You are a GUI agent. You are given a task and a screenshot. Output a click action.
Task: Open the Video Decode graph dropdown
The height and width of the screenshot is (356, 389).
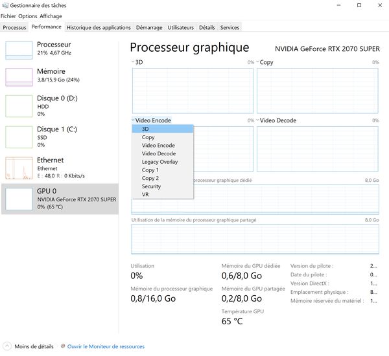tap(276, 120)
